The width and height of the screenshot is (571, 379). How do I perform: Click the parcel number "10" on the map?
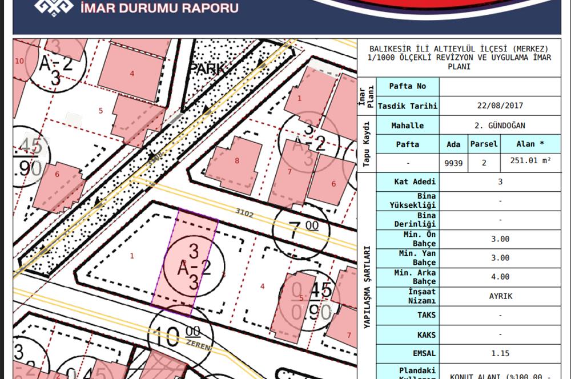click(x=19, y=61)
